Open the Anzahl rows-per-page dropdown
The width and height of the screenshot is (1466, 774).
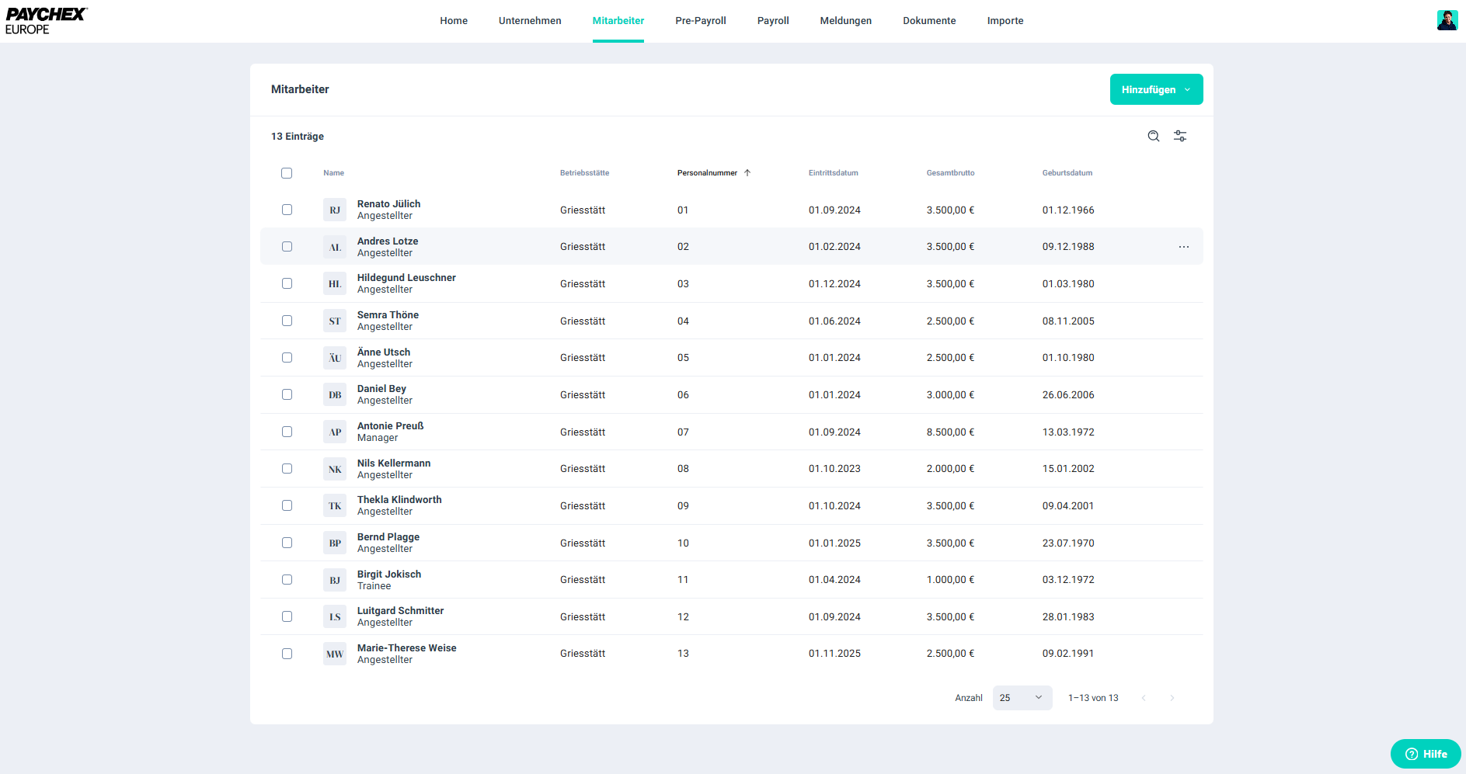pos(1022,698)
